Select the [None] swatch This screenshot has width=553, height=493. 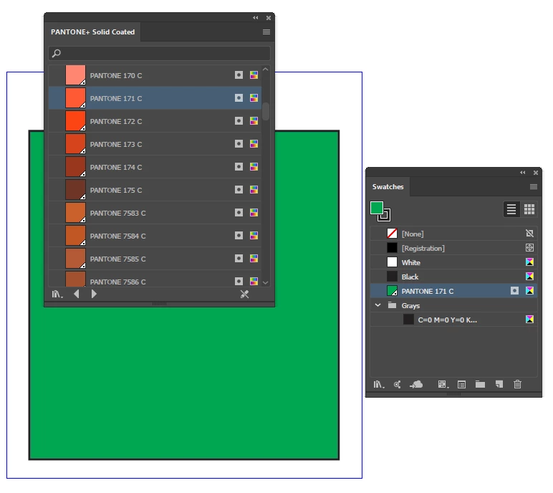tap(453, 234)
